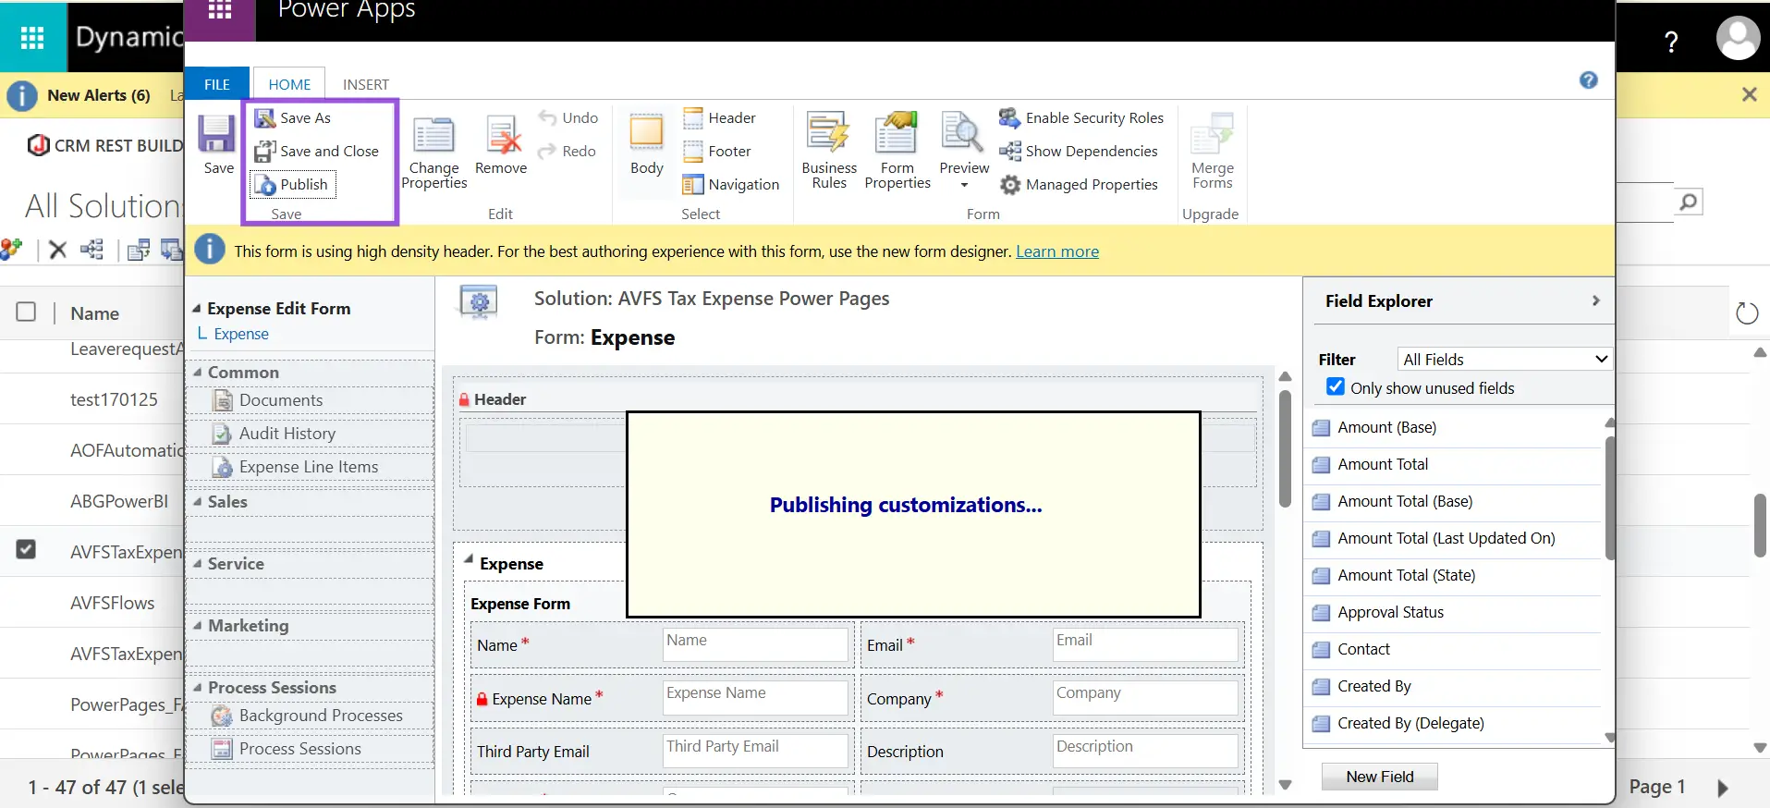Collapse the Process Sessions group
Image resolution: width=1770 pixels, height=808 pixels.
click(198, 687)
